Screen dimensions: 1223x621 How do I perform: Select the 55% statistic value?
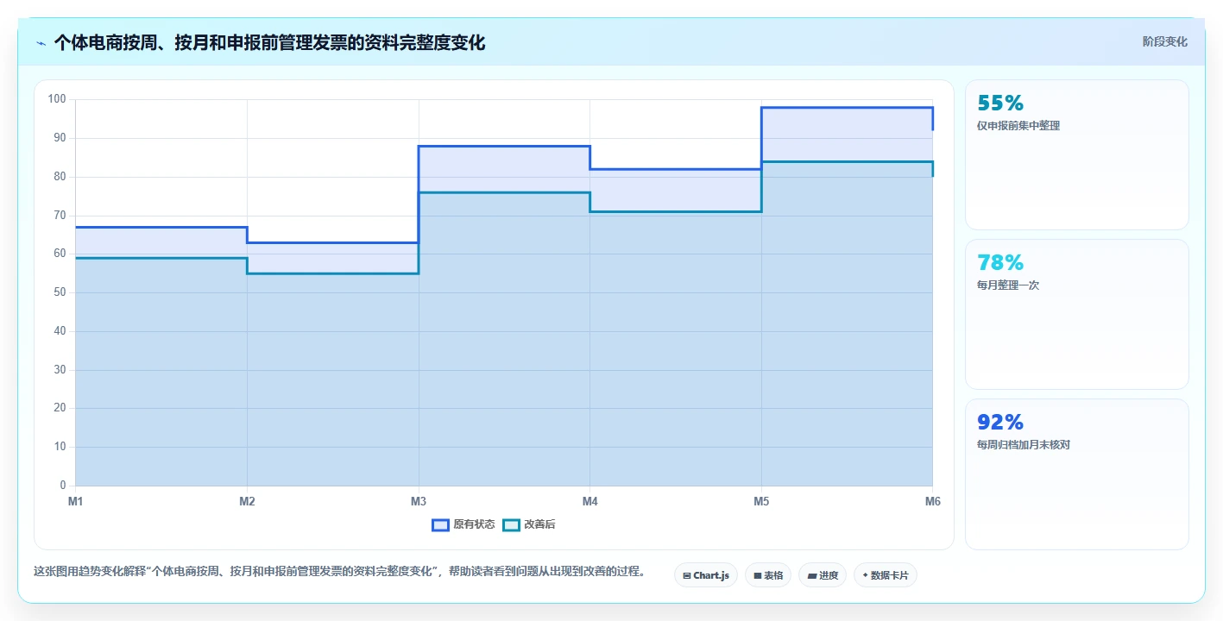(x=1000, y=103)
